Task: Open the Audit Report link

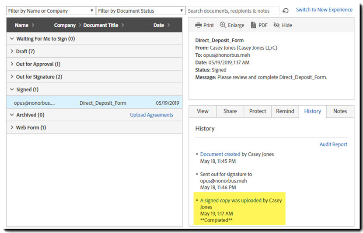Action: [333, 144]
